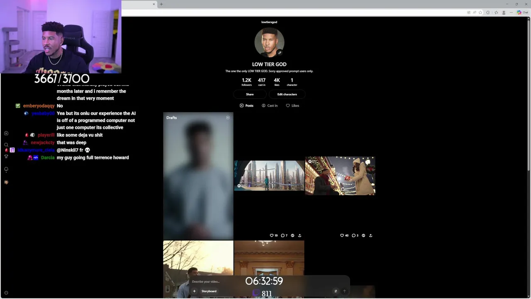Open Copilot Chat in browser toolbar
The image size is (531, 299).
coord(522,12)
